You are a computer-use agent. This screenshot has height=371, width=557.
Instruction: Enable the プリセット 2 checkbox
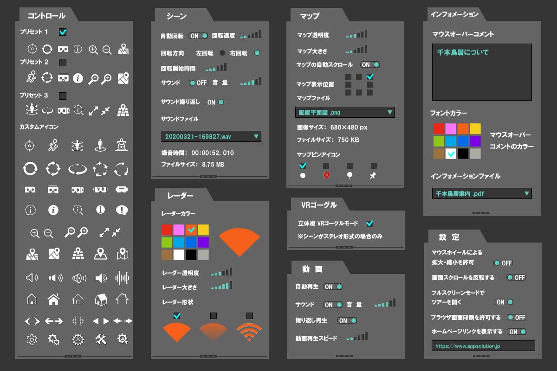coord(63,62)
